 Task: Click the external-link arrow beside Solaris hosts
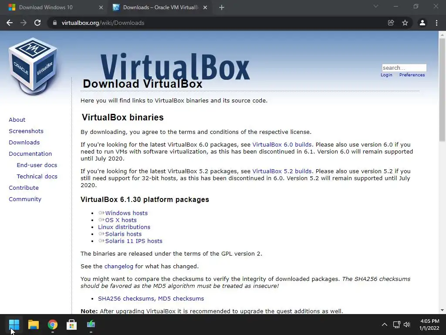click(x=101, y=234)
